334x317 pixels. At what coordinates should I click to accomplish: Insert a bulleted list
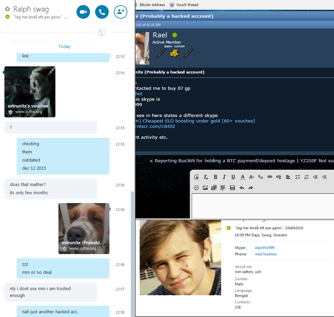298,177
